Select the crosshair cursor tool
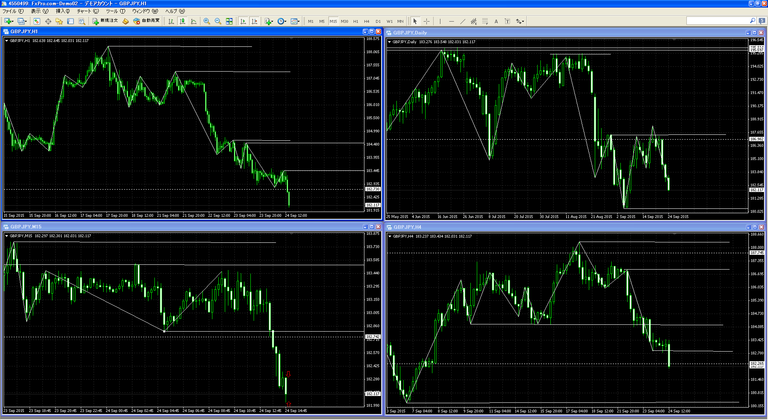Viewport: 768px width, 420px height. click(x=426, y=21)
